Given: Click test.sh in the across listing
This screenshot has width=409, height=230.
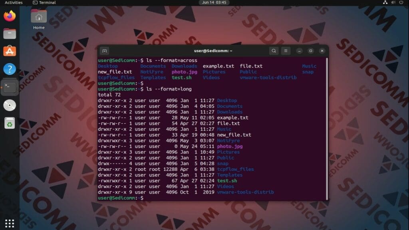Looking at the screenshot, I should (x=182, y=77).
